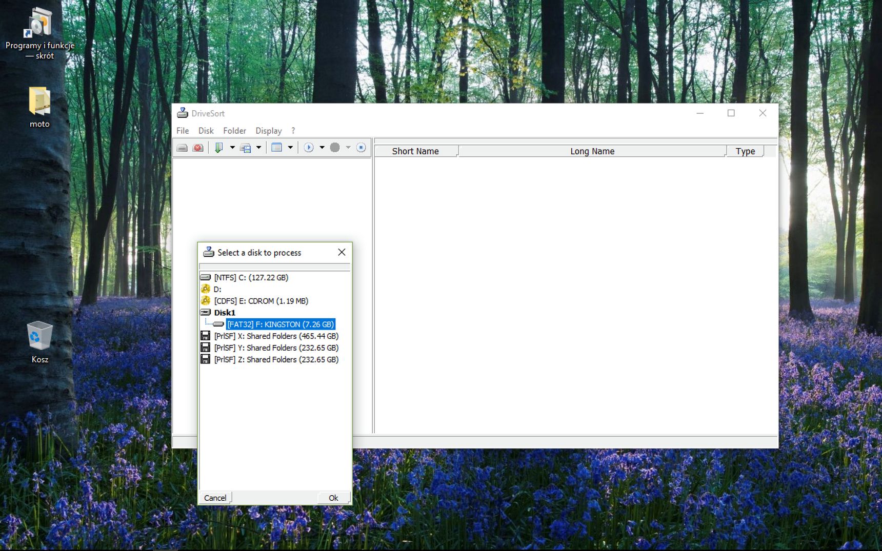Screen dimensions: 882x551
Task: Open dropdown arrow next to save icon
Action: (x=258, y=148)
